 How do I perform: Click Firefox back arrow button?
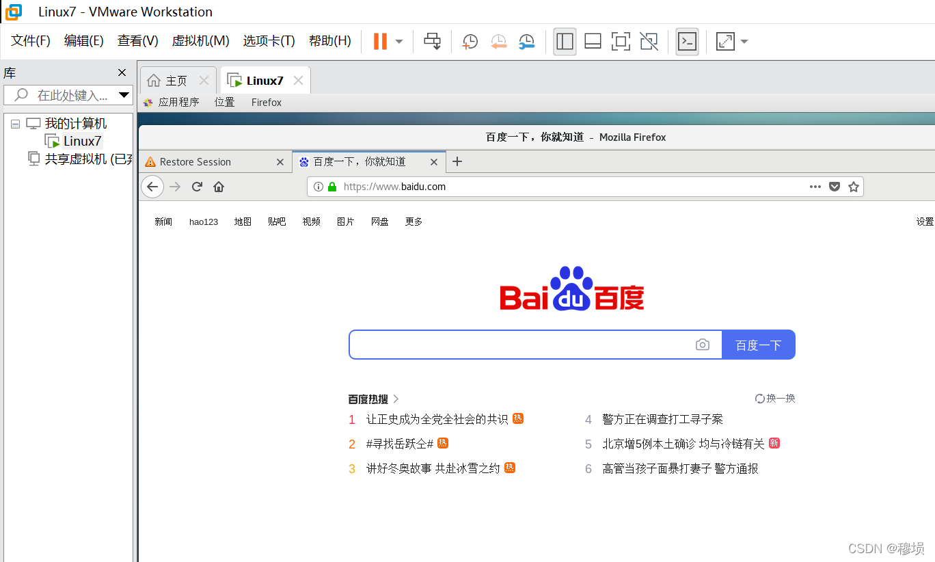[x=152, y=187]
